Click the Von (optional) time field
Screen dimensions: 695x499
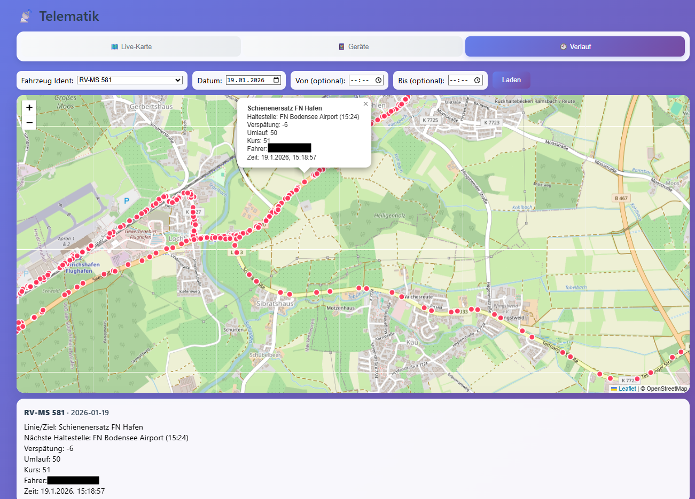pyautogui.click(x=361, y=80)
